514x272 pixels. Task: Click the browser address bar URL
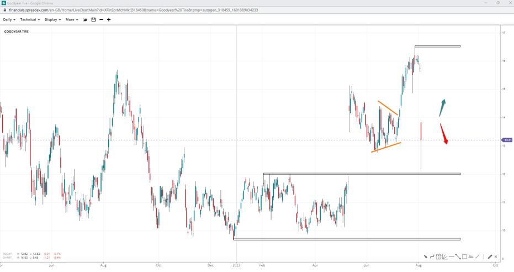click(133, 10)
